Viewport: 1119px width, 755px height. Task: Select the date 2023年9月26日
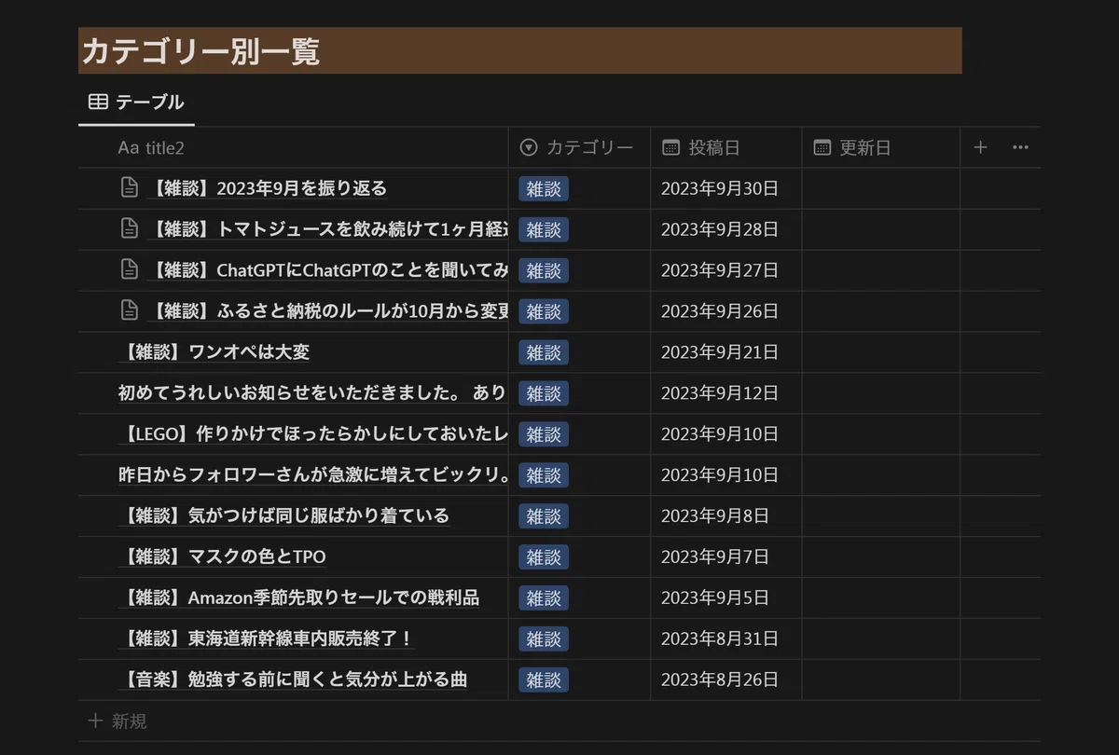[719, 311]
